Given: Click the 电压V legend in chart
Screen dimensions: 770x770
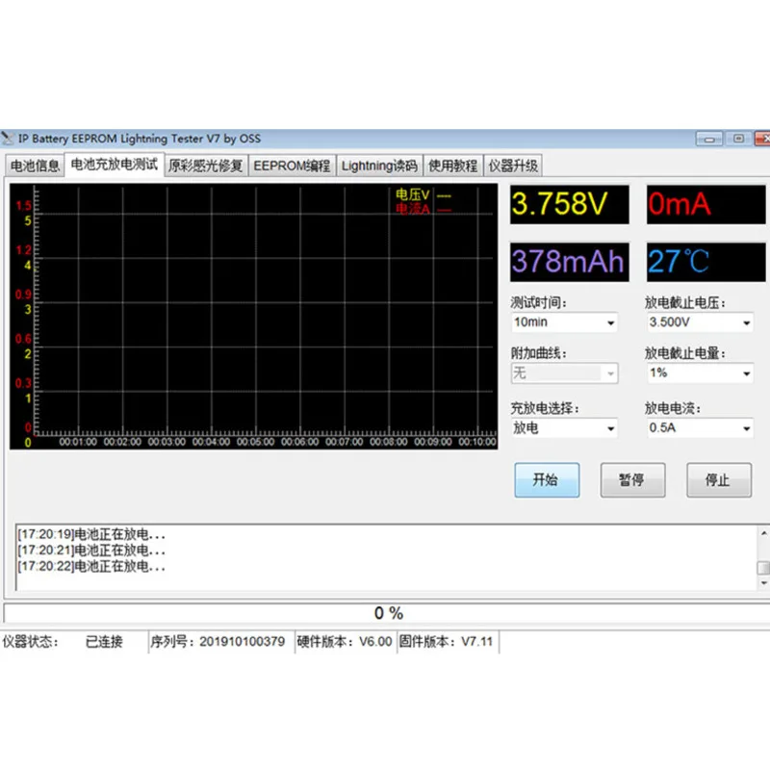Looking at the screenshot, I should tap(423, 195).
